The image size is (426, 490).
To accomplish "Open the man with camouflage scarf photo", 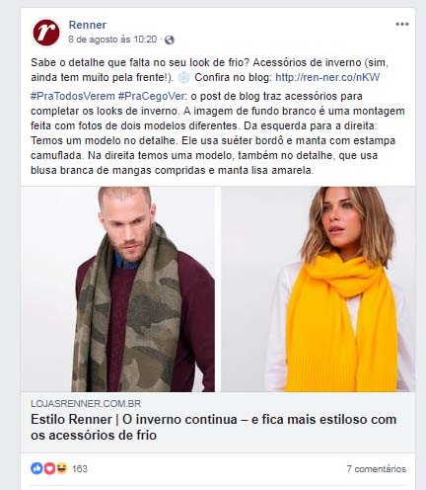I will 118,289.
